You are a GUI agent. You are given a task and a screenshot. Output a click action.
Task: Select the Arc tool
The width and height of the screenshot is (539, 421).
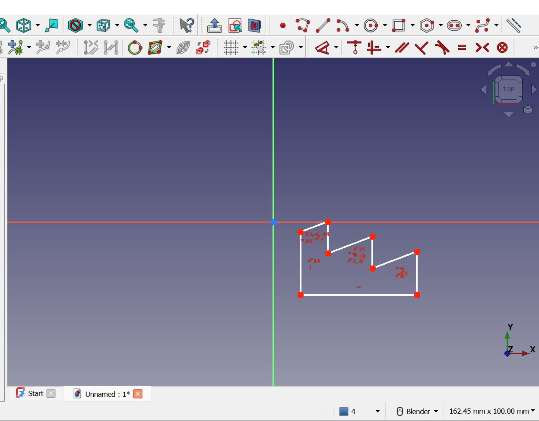[x=342, y=25]
